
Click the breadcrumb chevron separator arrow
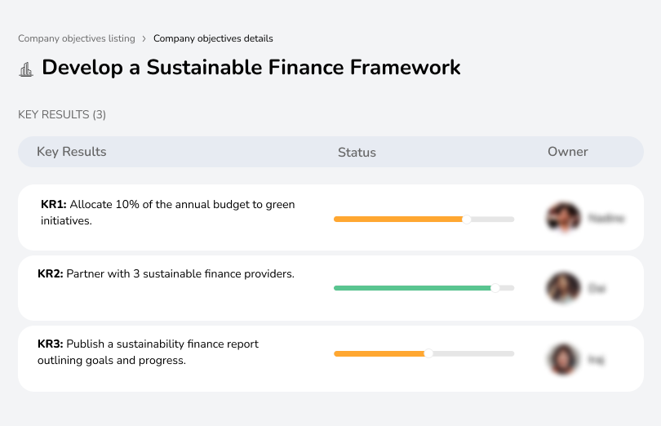coord(144,38)
